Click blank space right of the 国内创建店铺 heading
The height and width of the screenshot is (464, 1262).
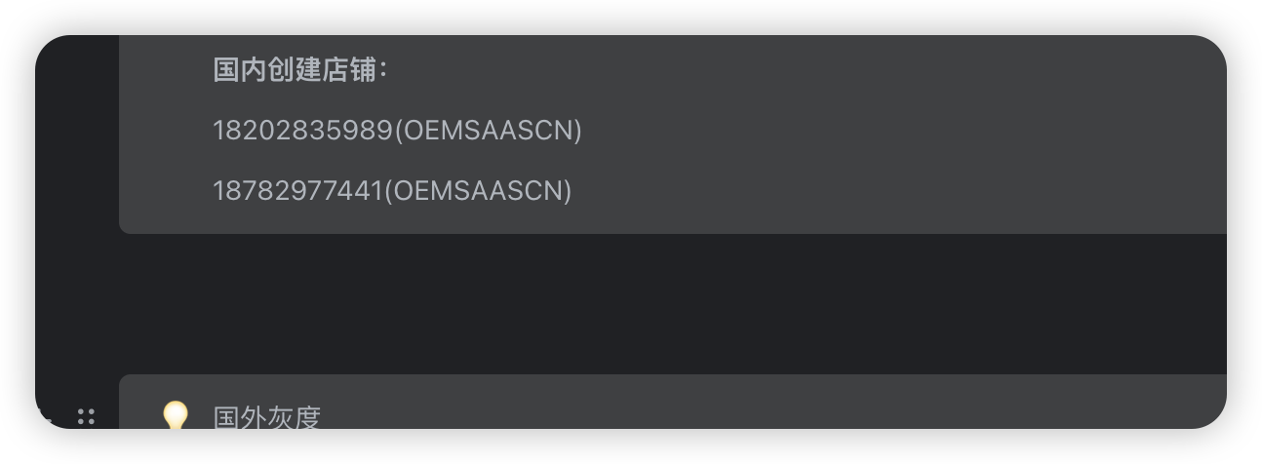click(x=780, y=70)
